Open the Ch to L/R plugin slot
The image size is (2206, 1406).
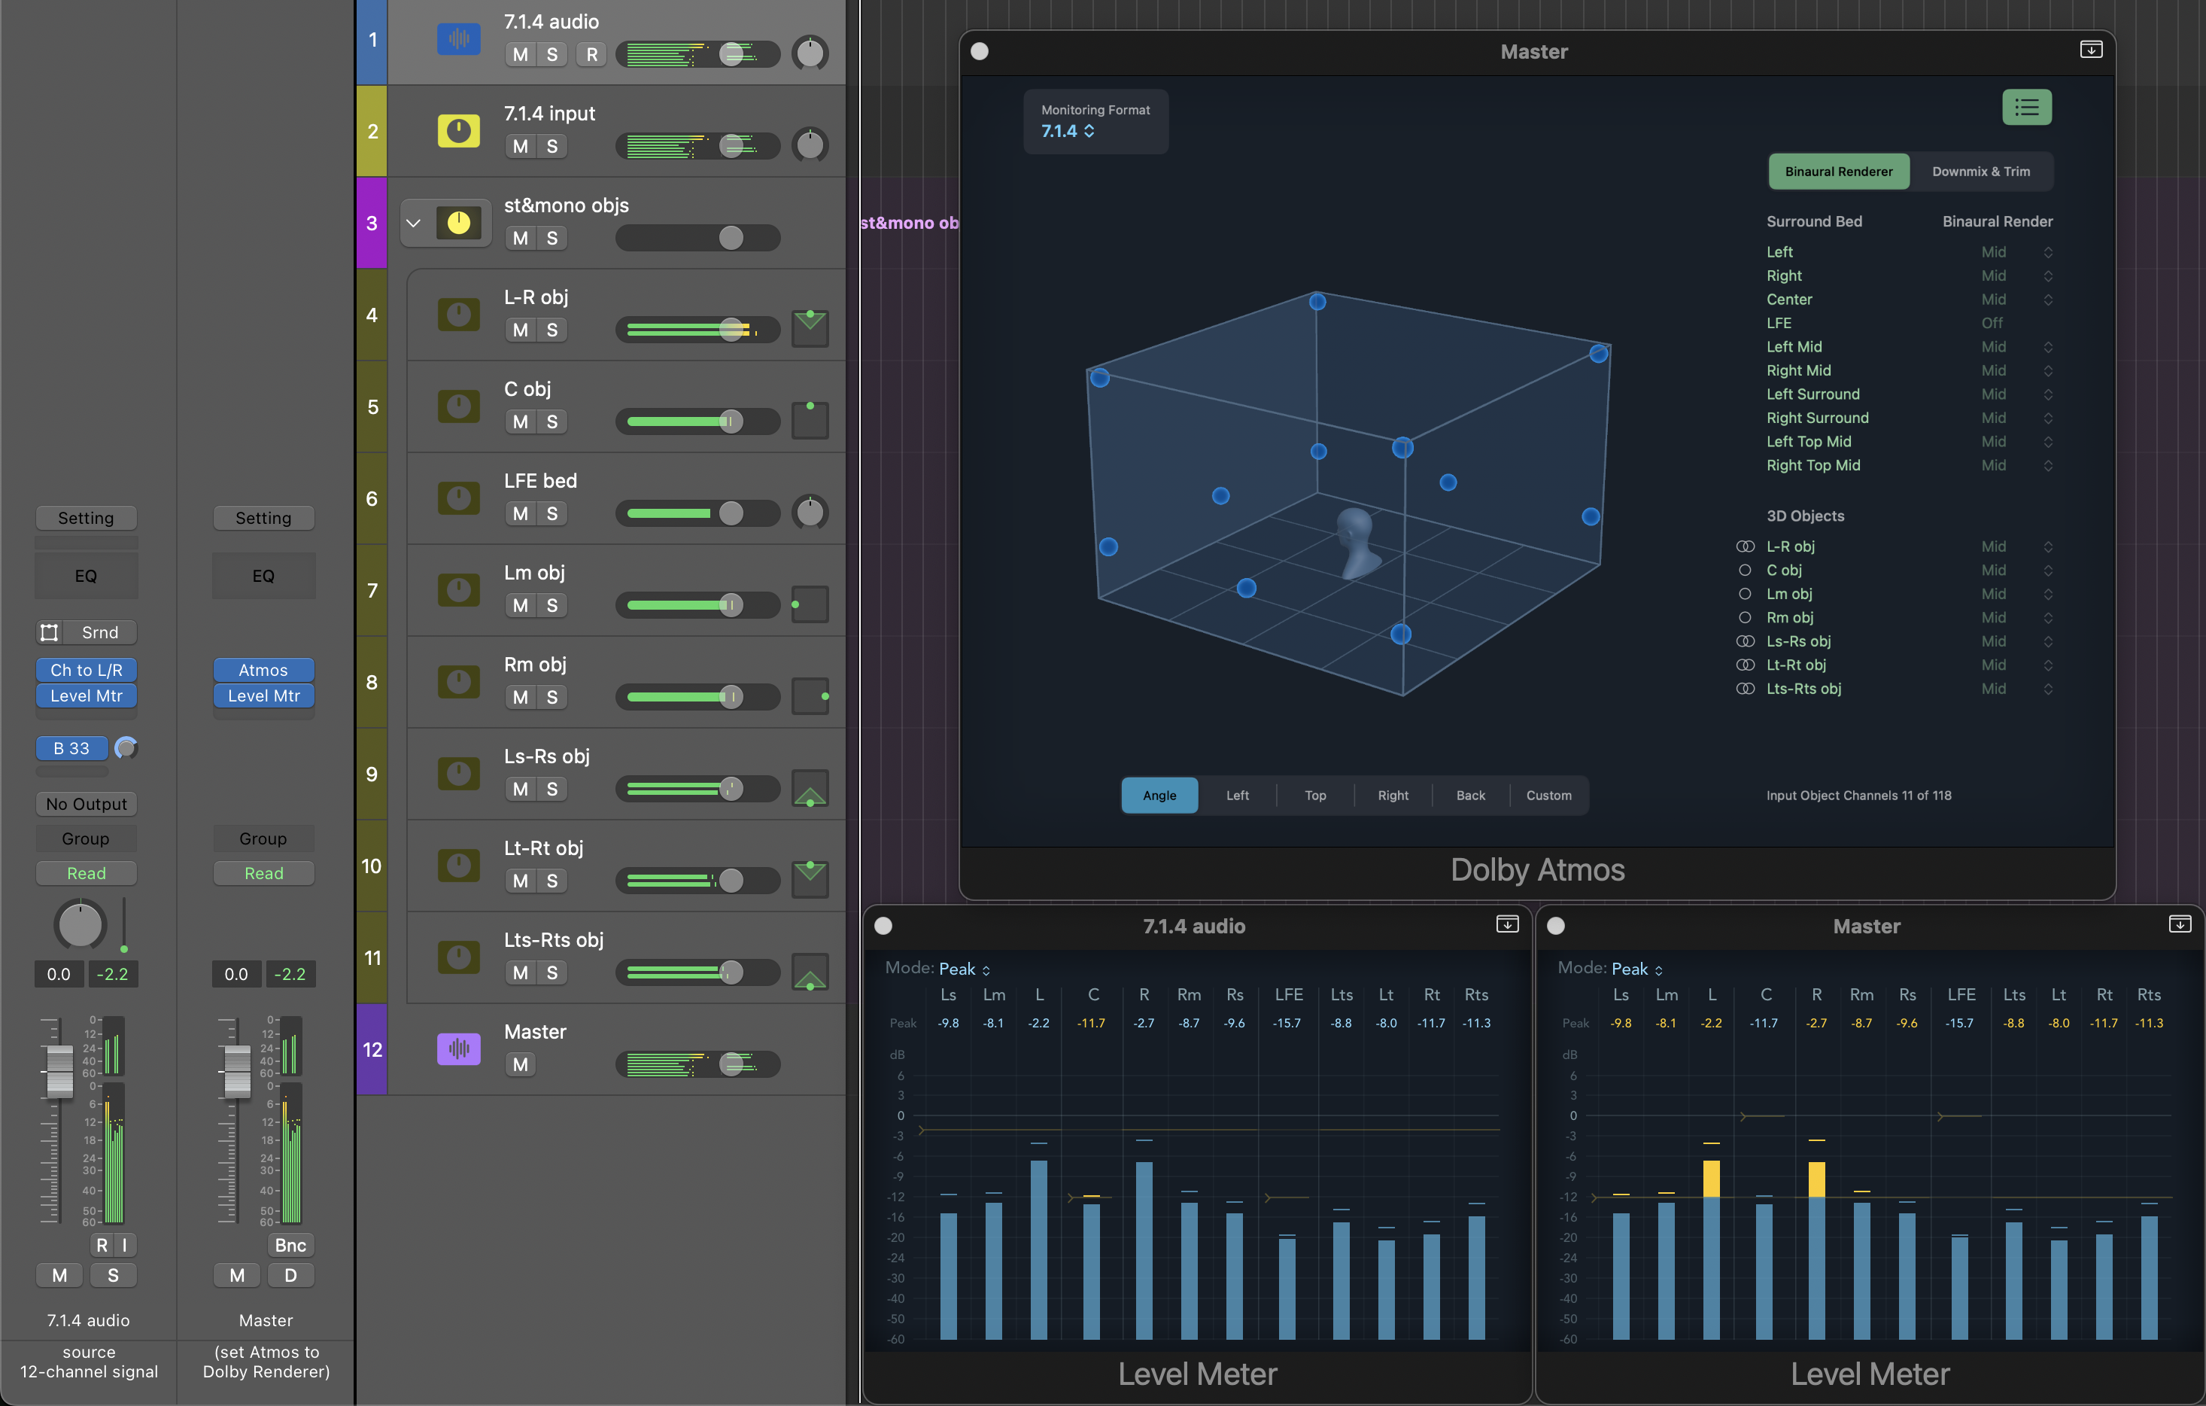[86, 670]
